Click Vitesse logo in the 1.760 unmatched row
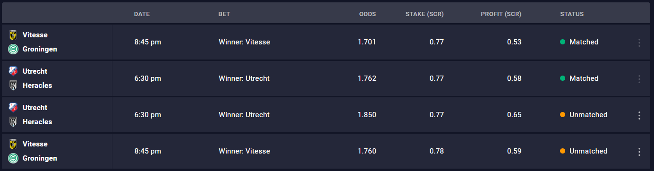 tap(13, 144)
